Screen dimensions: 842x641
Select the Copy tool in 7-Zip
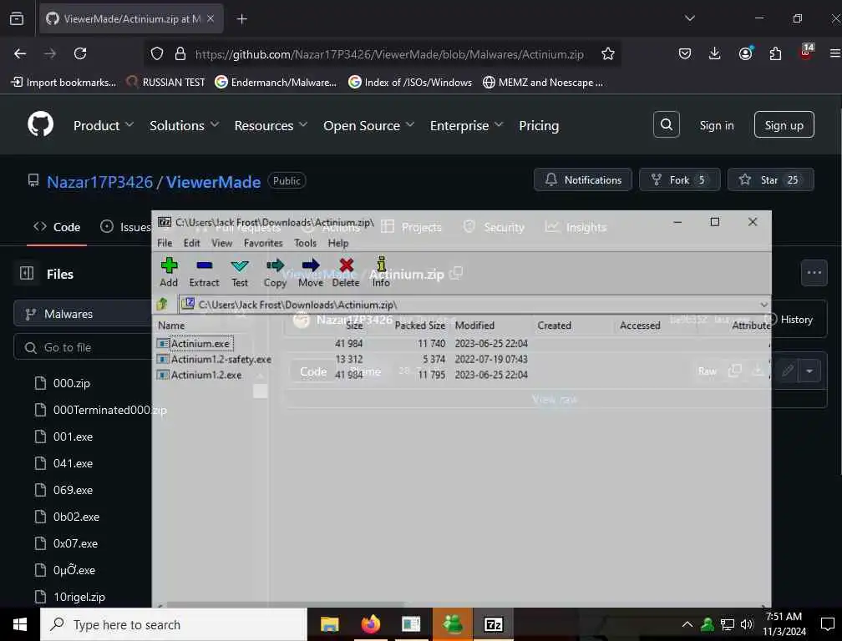pos(275,272)
